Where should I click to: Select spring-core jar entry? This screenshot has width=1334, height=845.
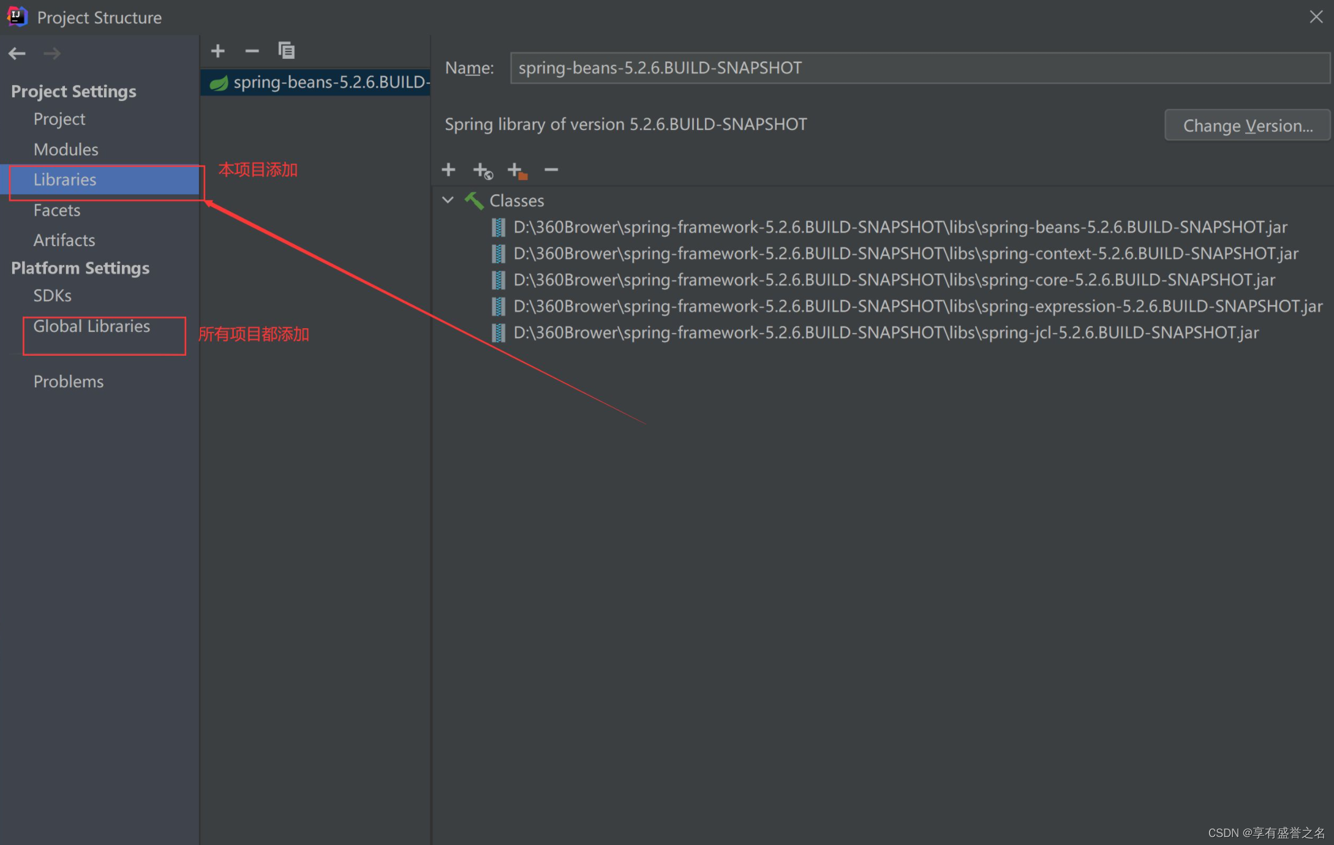point(894,280)
